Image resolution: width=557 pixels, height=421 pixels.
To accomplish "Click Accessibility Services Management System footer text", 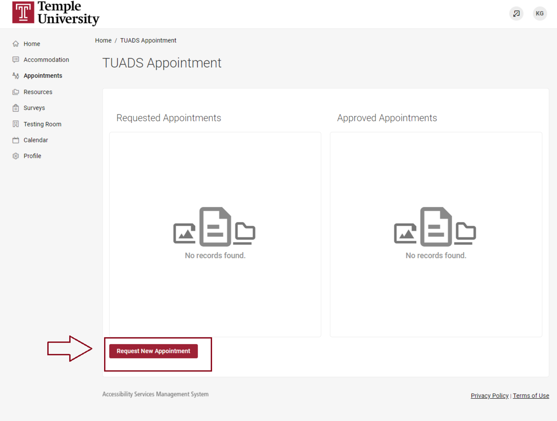I will coord(155,394).
